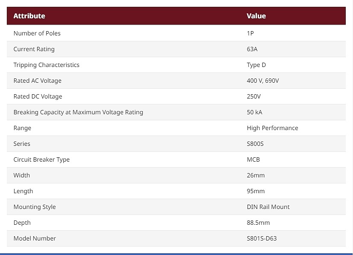Click the 50 kA value
Viewport: 353px width, 255px height.
pos(254,112)
